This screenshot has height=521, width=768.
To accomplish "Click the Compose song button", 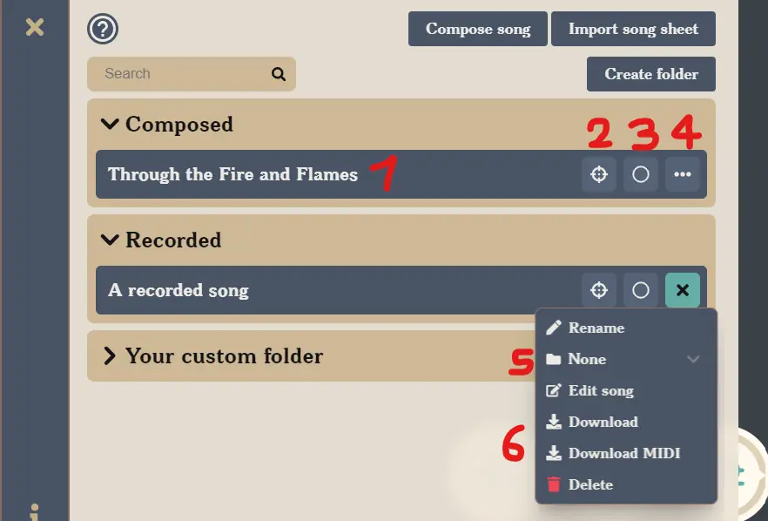I will click(477, 29).
